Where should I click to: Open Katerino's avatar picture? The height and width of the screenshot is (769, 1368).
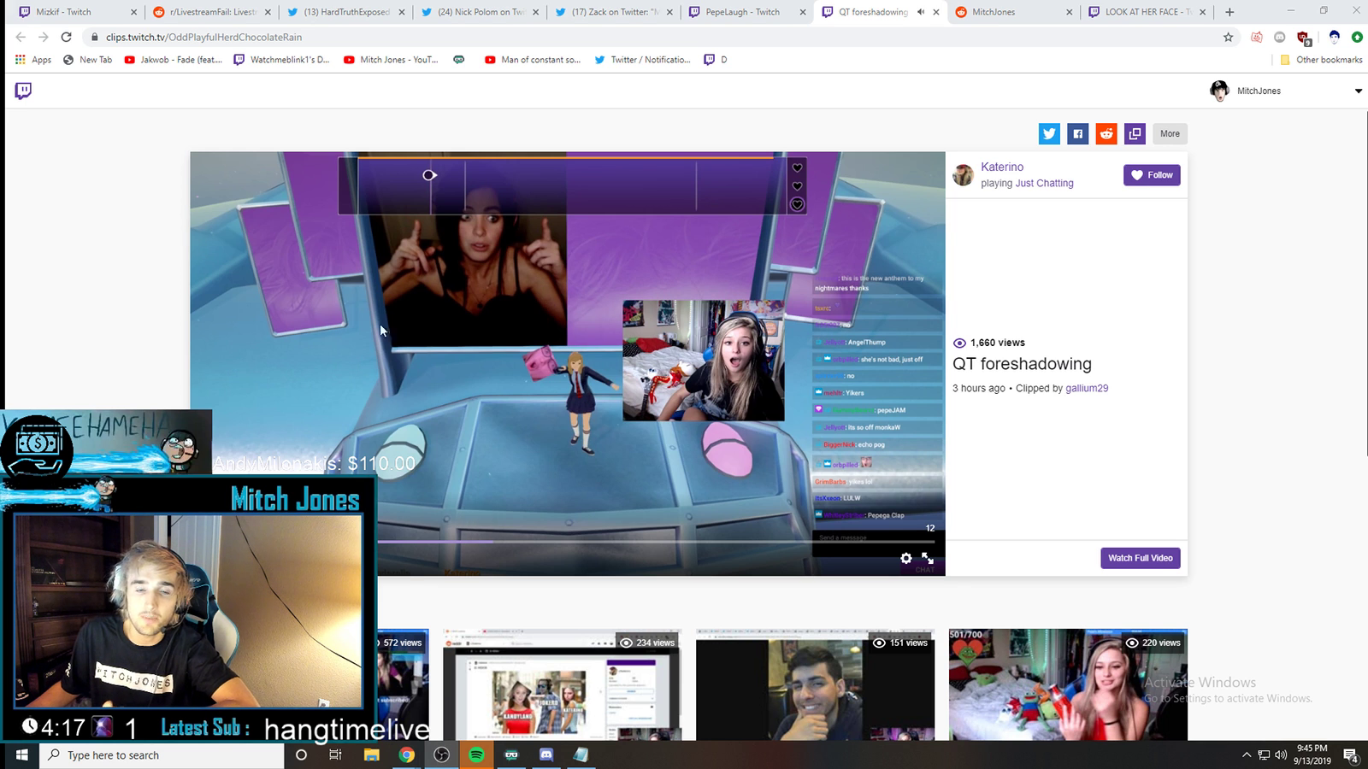tap(964, 175)
